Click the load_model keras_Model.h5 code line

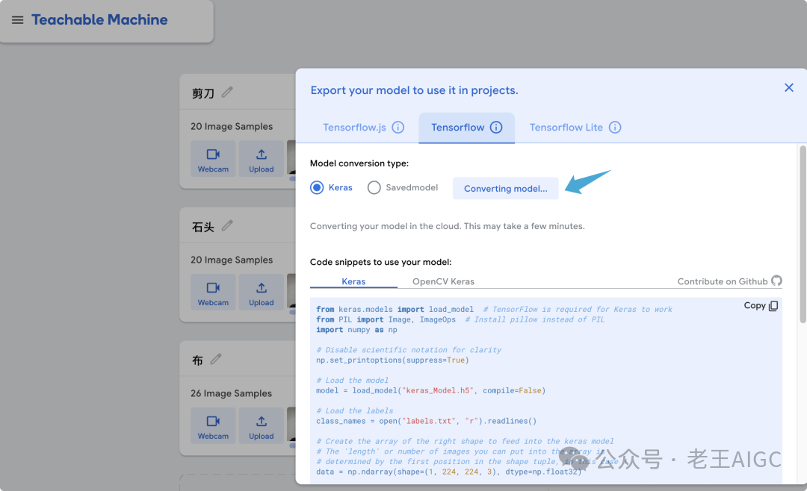coord(431,391)
